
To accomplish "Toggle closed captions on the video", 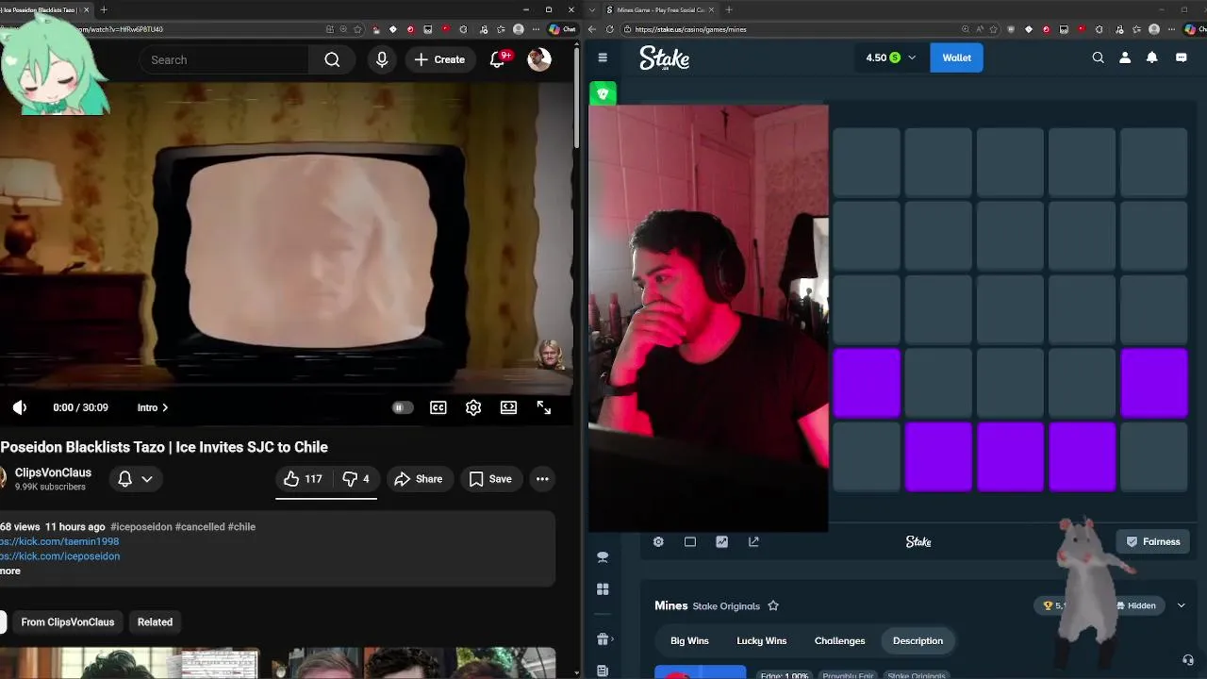I will coord(438,407).
